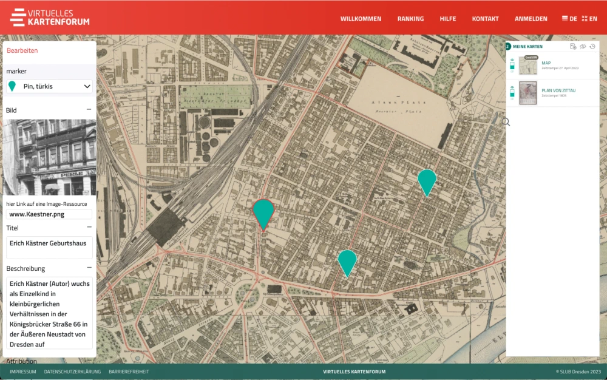Screen dimensions: 607x380
Task: Open the Ranking page
Action: pyautogui.click(x=410, y=19)
